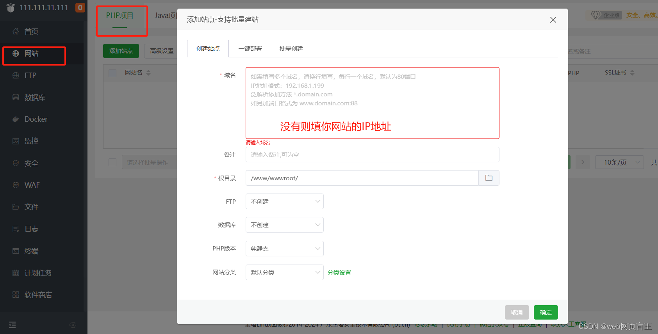Viewport: 658px width, 334px height.
Task: Open the 文件 folder icon in sidebar
Action: 16,207
